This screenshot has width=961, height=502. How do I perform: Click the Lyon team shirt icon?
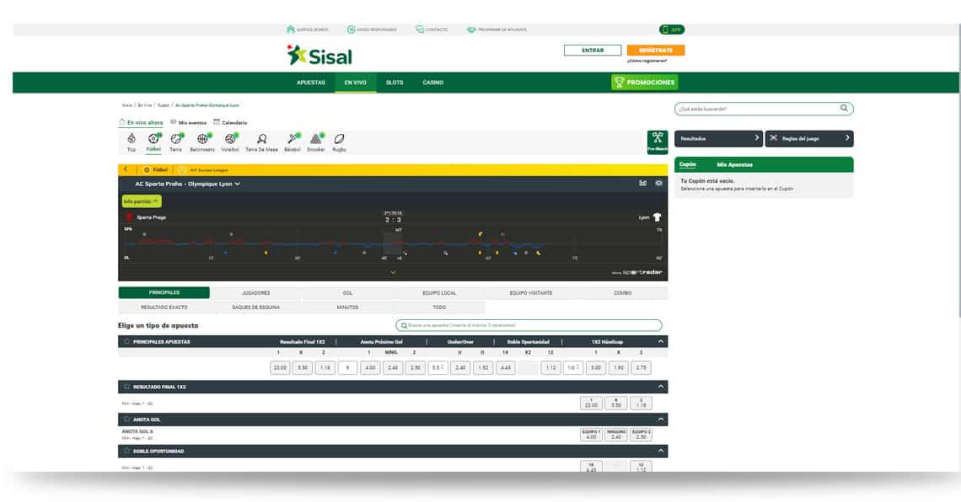[x=657, y=217]
